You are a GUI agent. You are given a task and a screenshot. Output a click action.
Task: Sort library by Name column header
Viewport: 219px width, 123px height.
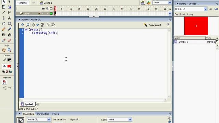pos(190,38)
